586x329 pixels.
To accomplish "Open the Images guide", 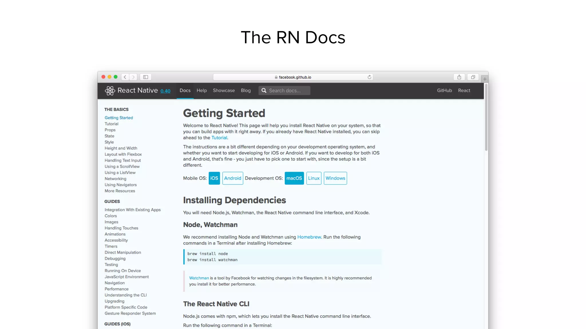I will [111, 222].
